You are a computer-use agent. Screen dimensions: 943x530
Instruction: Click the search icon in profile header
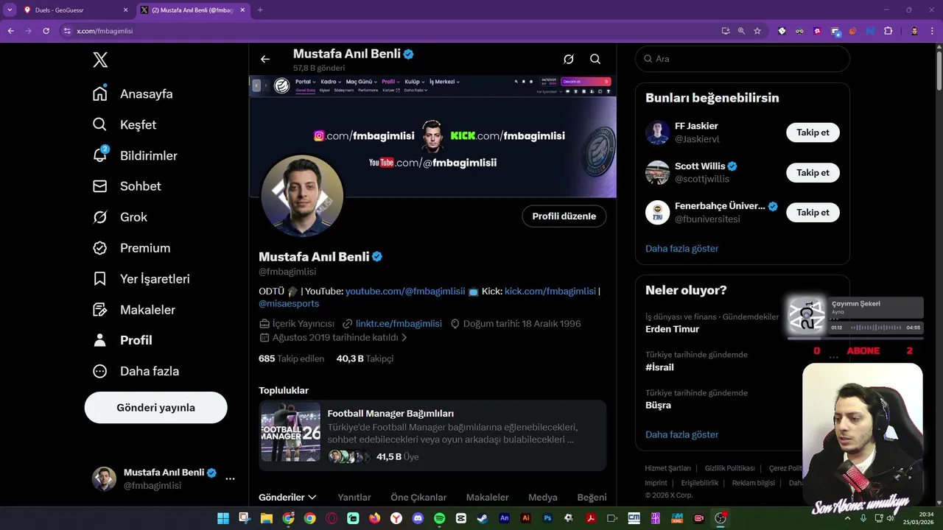[595, 59]
